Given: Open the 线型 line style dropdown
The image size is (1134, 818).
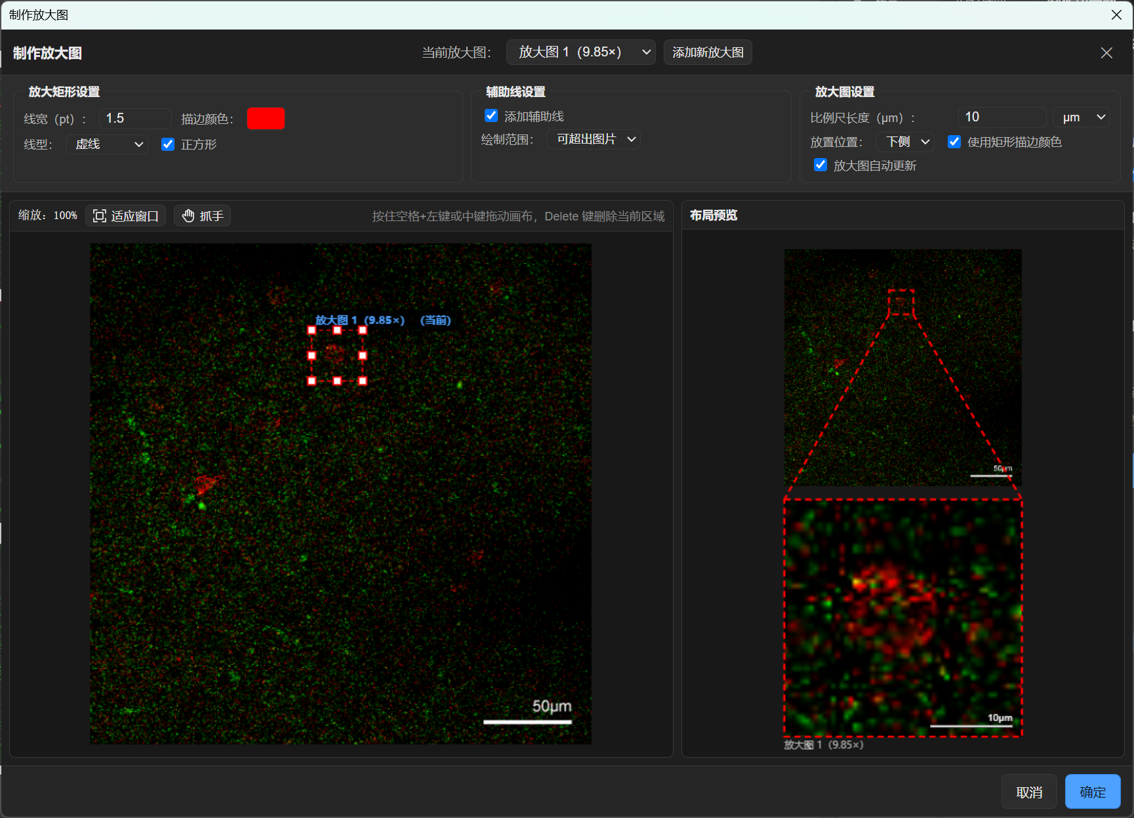Looking at the screenshot, I should [107, 144].
